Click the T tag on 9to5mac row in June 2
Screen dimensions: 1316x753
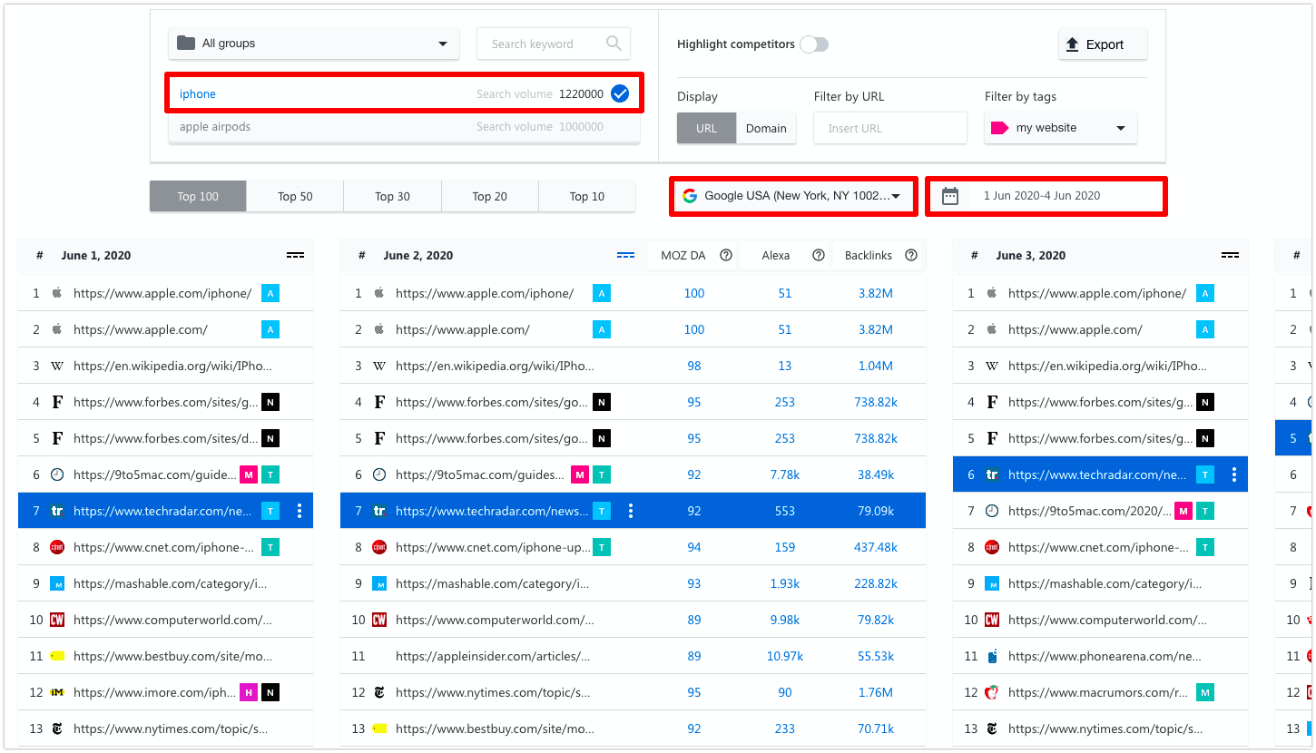[602, 474]
